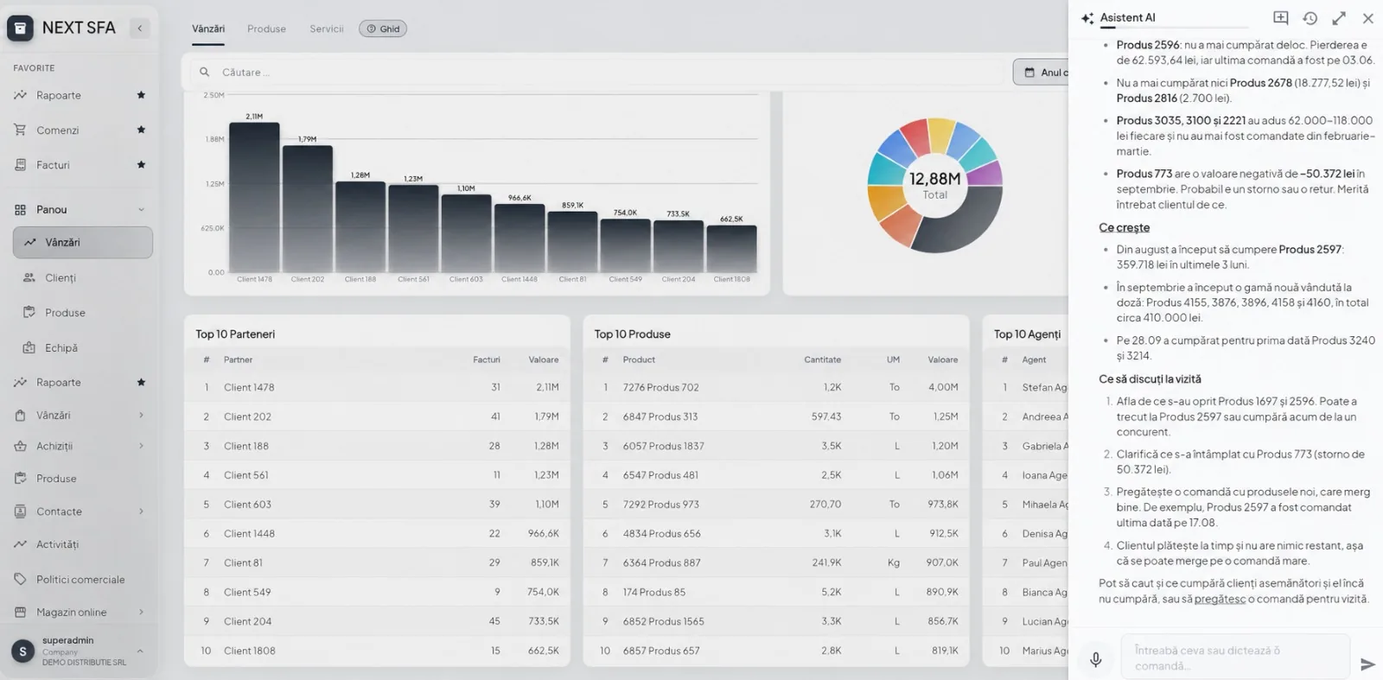Open Produse under Panou
1383x680 pixels.
pyautogui.click(x=65, y=312)
